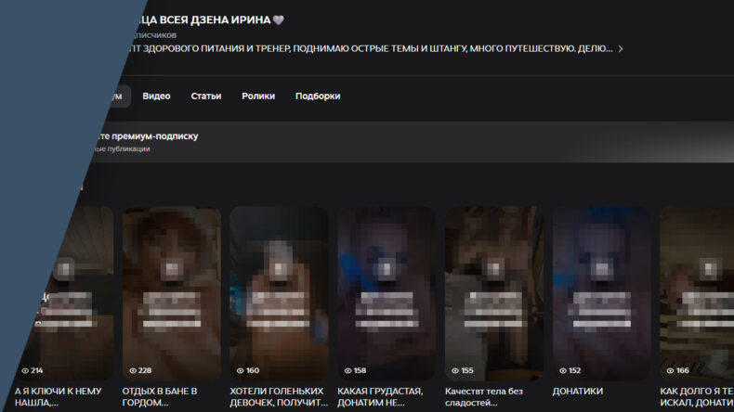The height and width of the screenshot is (412, 734).
Task: Click the eye icon next to 160
Action: 241,370
